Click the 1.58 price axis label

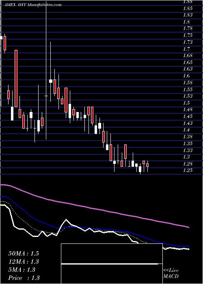point(188,83)
